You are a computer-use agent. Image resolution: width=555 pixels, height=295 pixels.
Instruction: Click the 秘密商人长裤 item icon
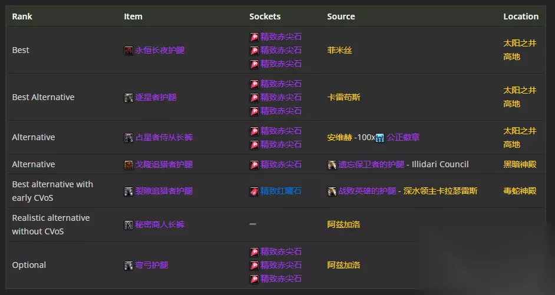coord(128,225)
